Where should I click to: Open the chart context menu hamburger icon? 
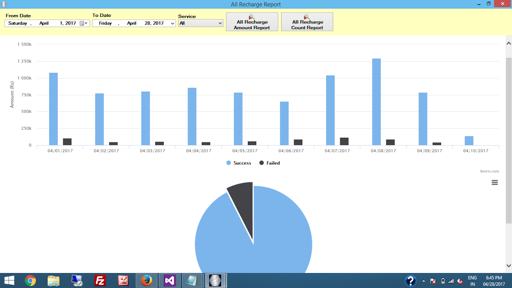coord(494,183)
